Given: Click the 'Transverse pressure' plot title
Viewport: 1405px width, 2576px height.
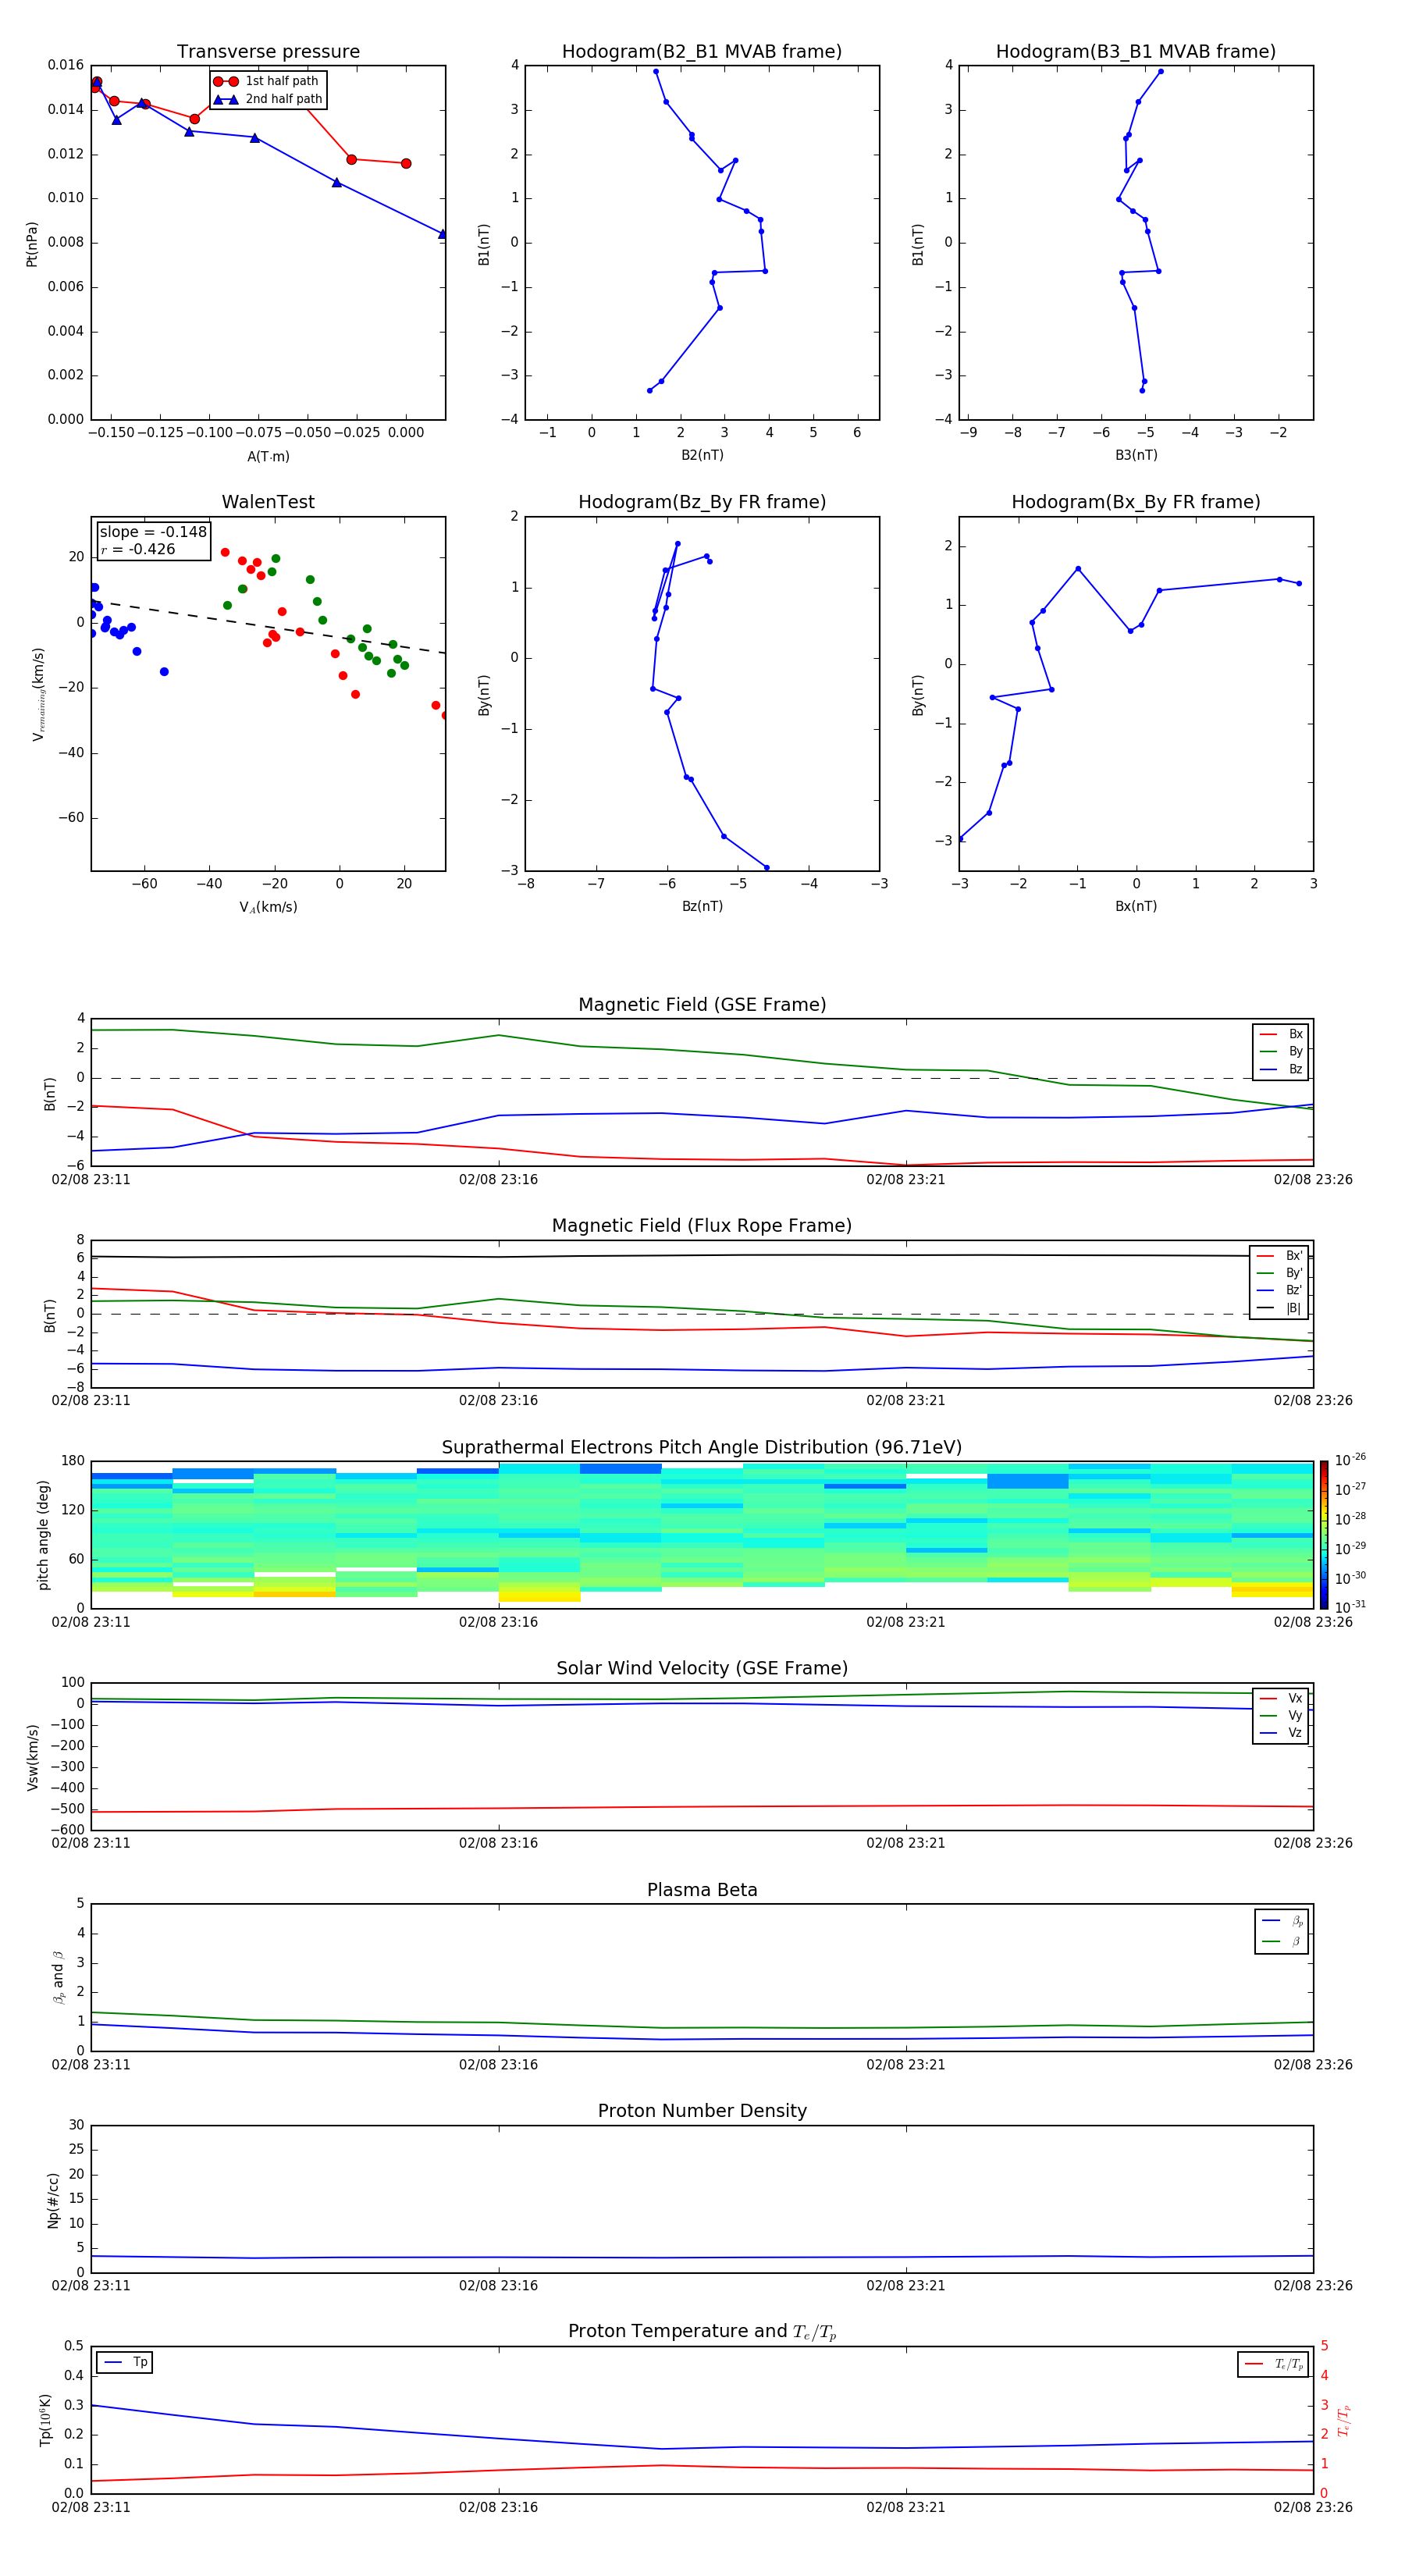Looking at the screenshot, I should 268,52.
